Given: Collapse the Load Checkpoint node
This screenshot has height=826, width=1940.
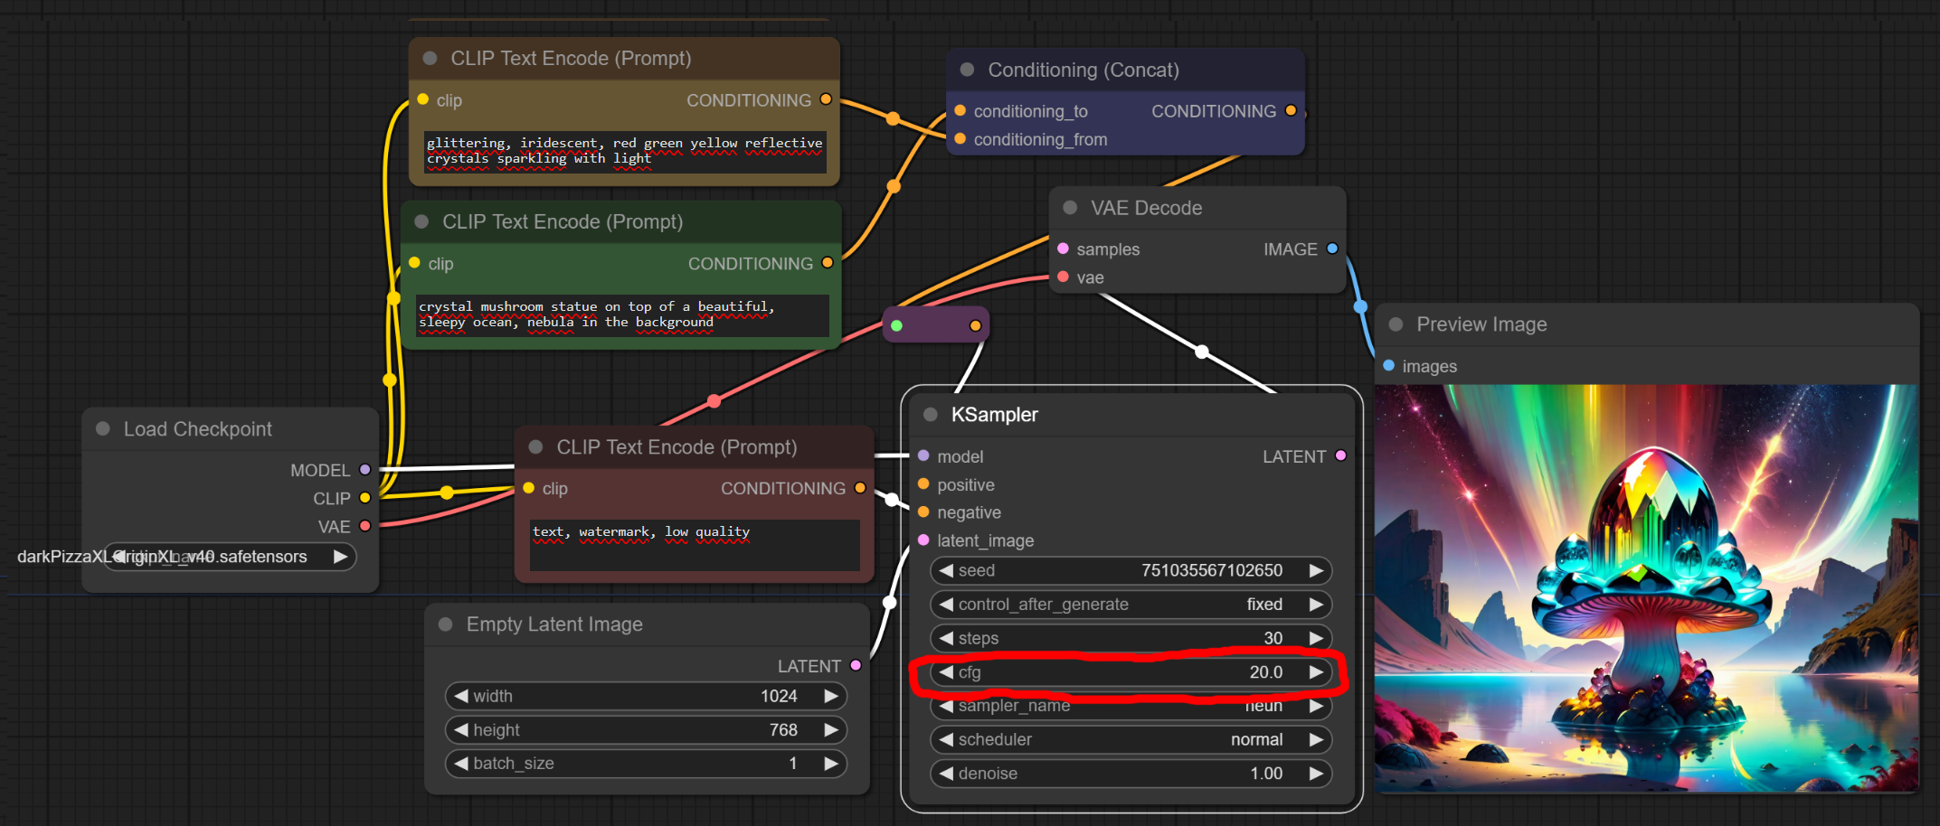Looking at the screenshot, I should (103, 429).
